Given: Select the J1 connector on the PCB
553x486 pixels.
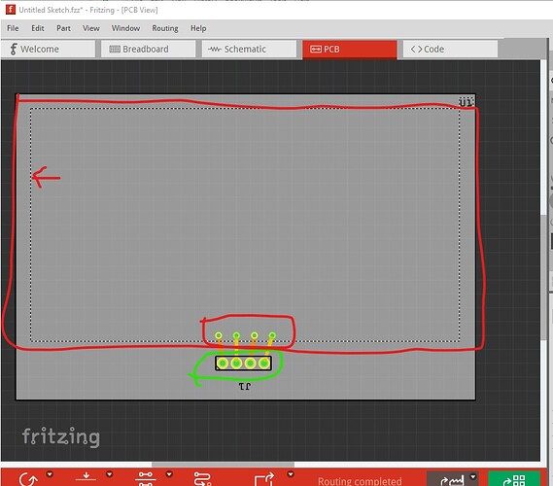Looking at the screenshot, I should point(243,363).
